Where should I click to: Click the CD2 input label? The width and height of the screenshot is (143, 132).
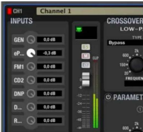[x=19, y=80]
